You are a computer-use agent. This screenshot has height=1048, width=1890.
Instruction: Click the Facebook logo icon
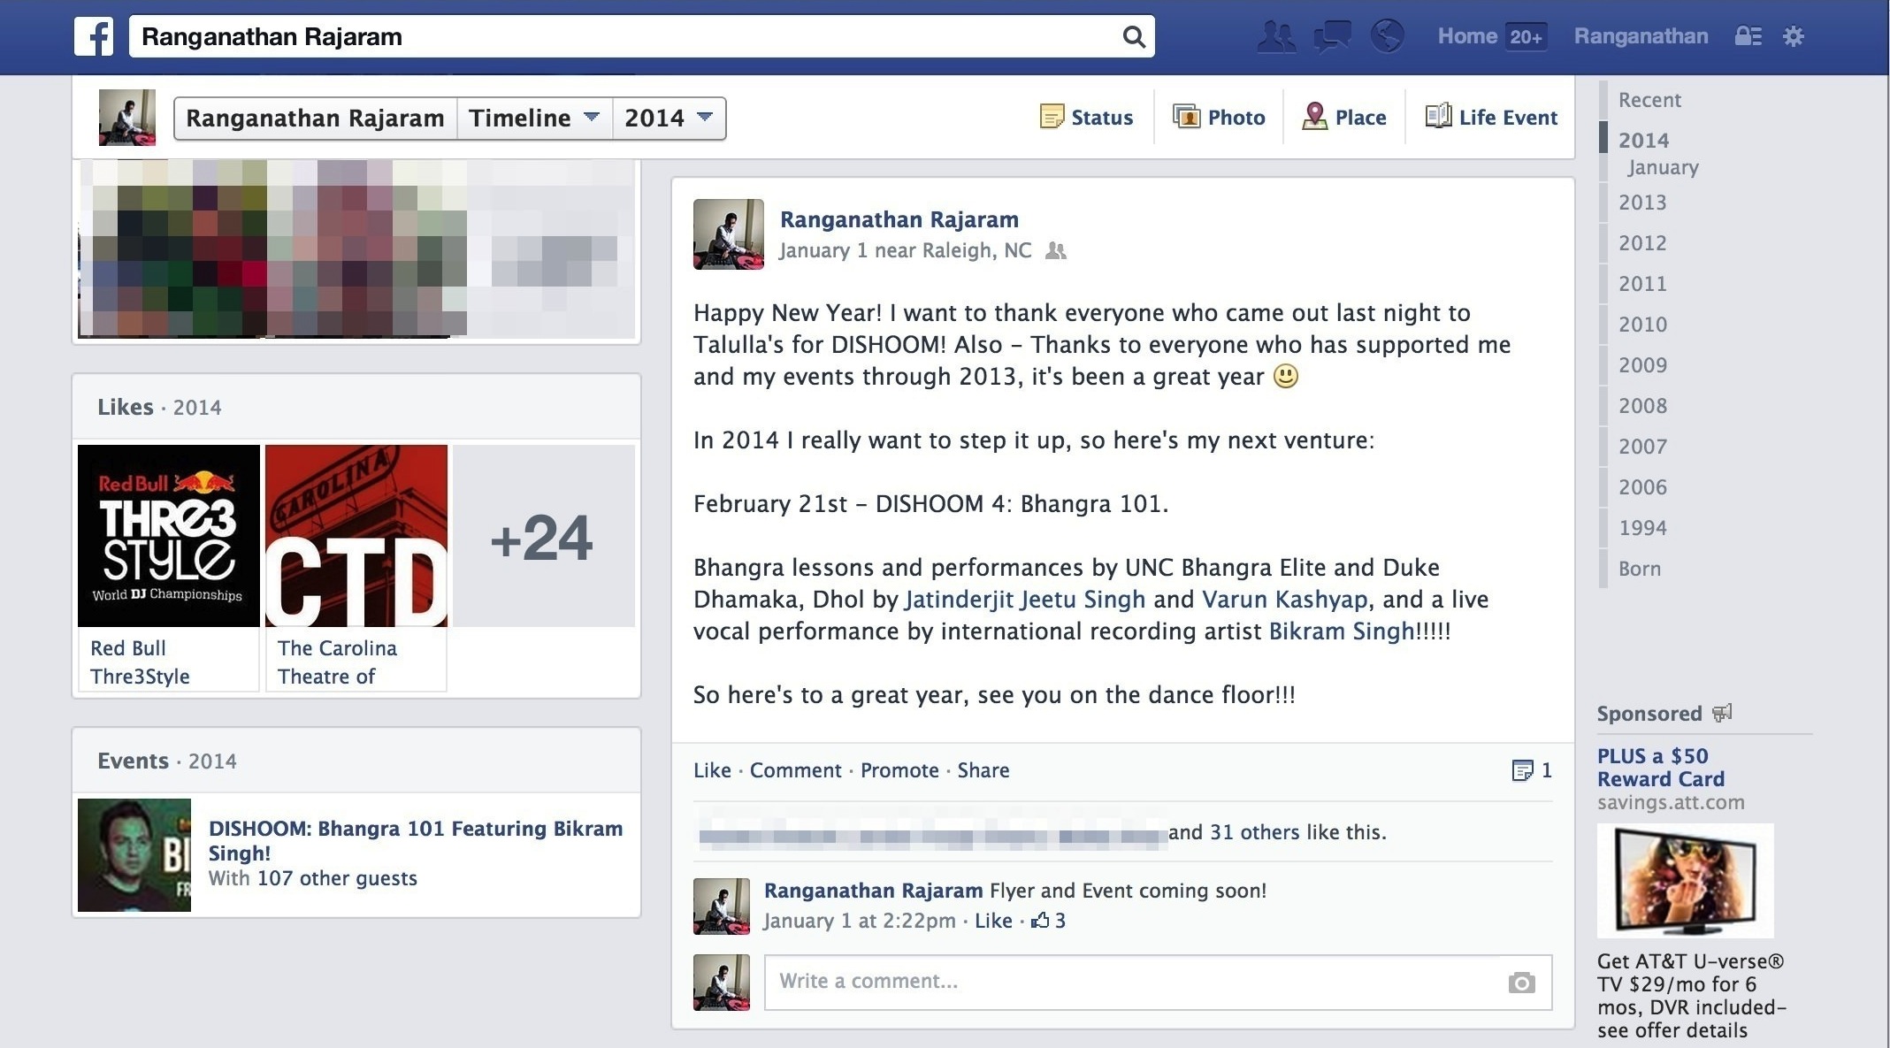pos(94,36)
